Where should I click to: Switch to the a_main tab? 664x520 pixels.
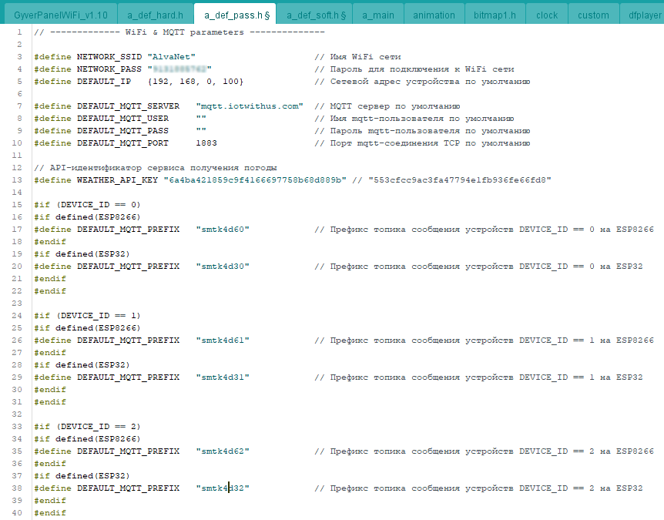tap(378, 15)
